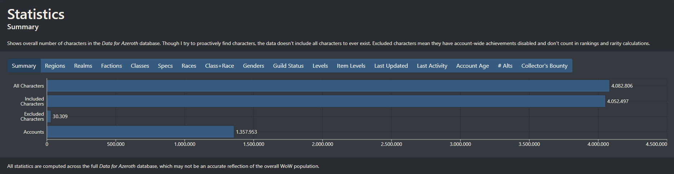The height and width of the screenshot is (174, 674).
Task: Click the Included Characters bar
Action: (326, 101)
